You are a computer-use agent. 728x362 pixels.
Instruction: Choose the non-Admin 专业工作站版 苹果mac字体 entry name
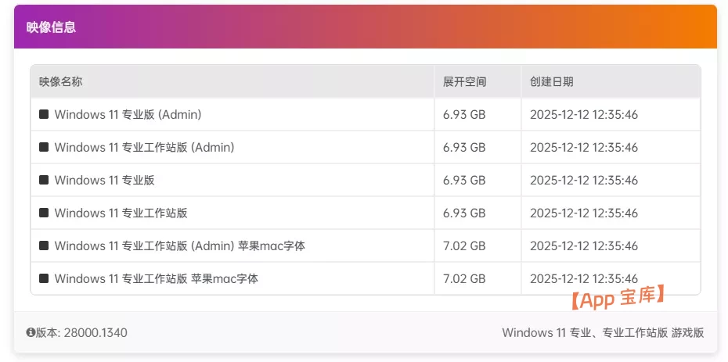156,279
